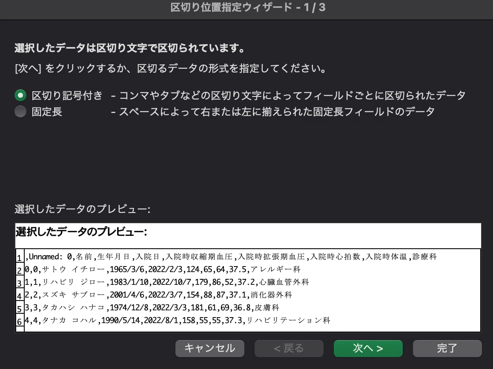The width and height of the screenshot is (493, 369).
Task: Click the bold 選択したデータのプレビュー: heading in white box
Action: [81, 232]
